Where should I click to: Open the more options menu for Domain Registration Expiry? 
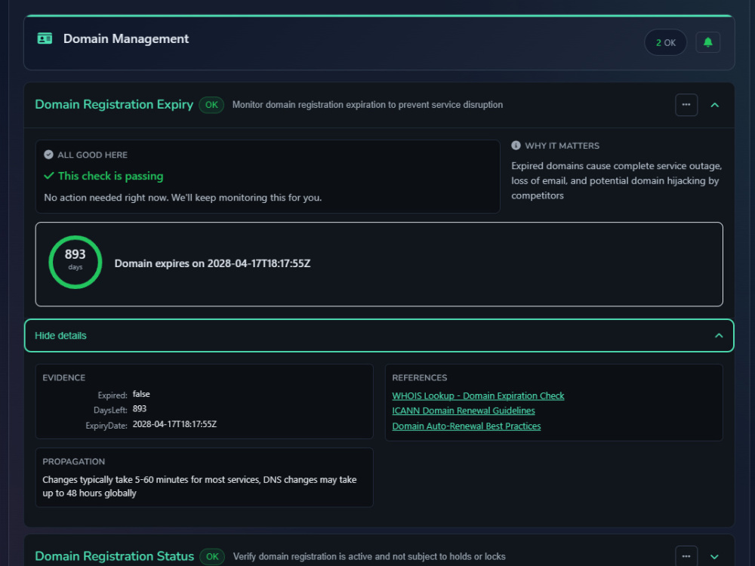click(686, 105)
